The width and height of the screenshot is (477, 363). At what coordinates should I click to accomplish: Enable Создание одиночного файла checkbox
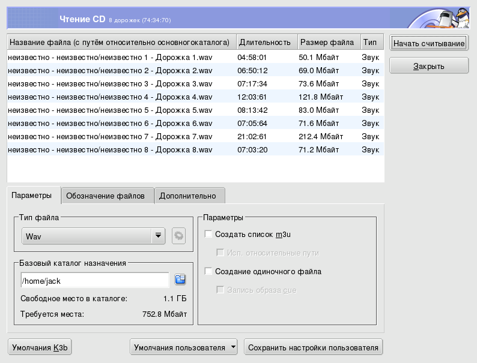pos(208,271)
